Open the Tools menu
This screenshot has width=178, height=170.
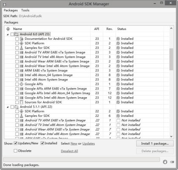25,10
